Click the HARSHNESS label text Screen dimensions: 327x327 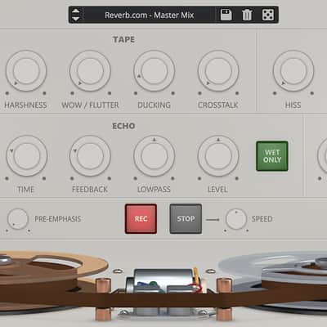(x=25, y=105)
